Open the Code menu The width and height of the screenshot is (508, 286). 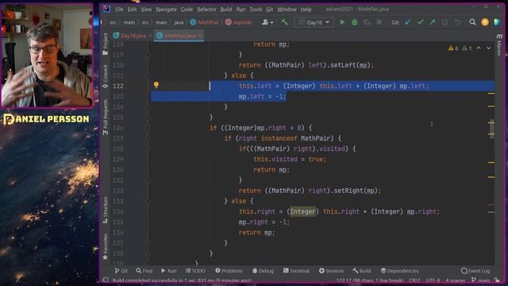coord(187,9)
